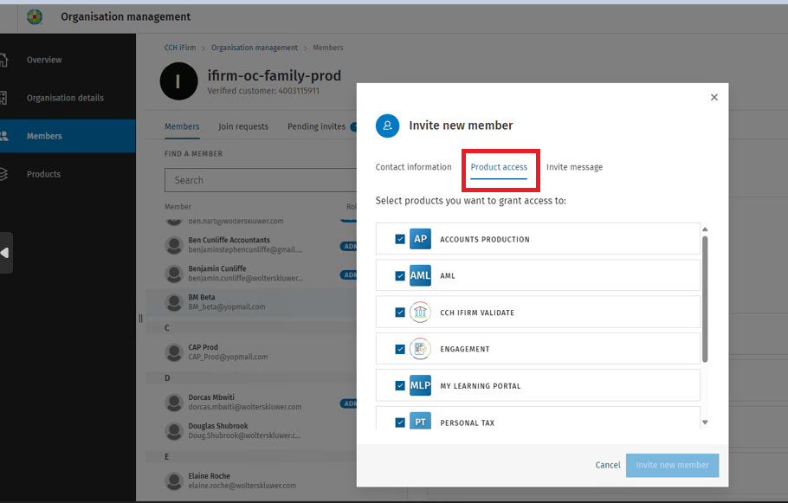Open the Join requests tab
Screen dimensions: 788x503
tap(243, 126)
